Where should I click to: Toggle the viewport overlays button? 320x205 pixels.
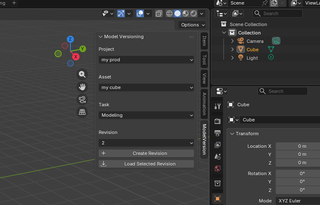[x=140, y=13]
